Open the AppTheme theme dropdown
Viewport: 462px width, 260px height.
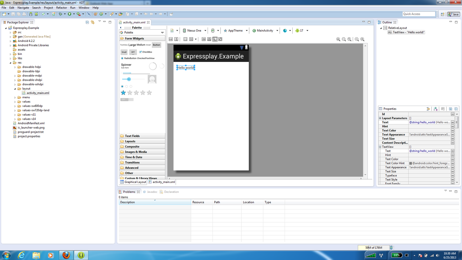(x=236, y=30)
